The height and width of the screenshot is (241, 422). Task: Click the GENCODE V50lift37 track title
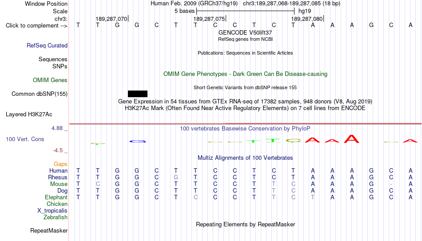(x=245, y=32)
